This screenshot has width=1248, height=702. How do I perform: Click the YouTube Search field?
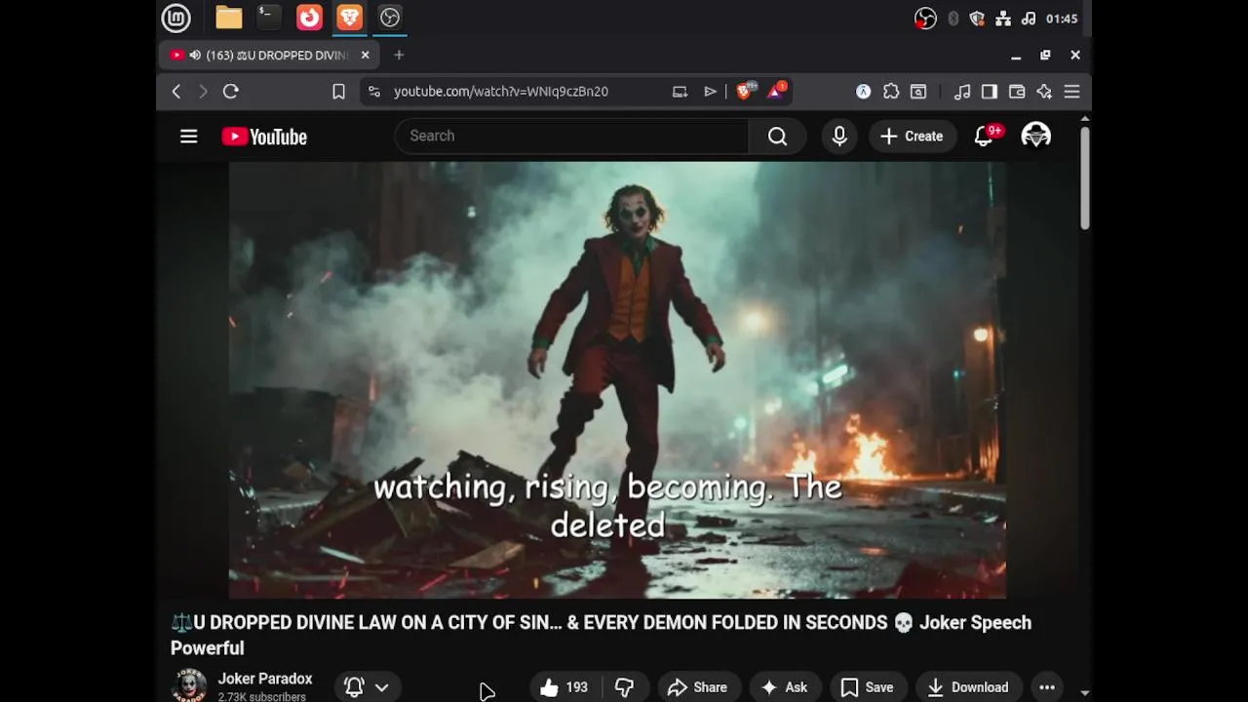pos(571,136)
